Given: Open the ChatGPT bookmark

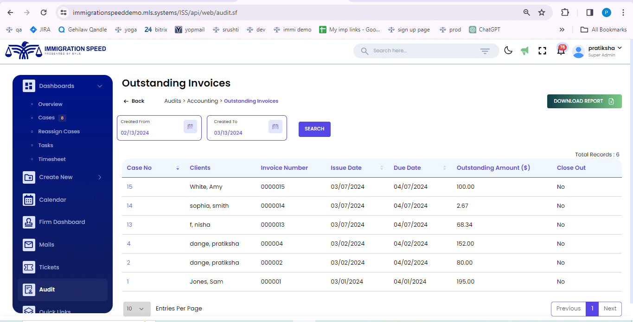Looking at the screenshot, I should [x=485, y=30].
